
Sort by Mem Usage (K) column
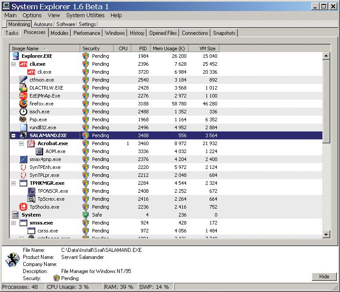coord(169,49)
